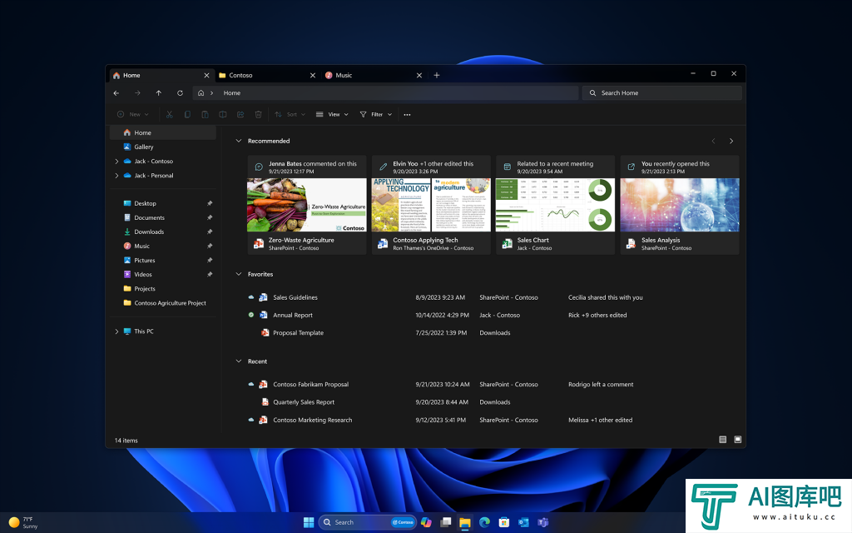Image resolution: width=852 pixels, height=533 pixels.
Task: Unpin Music using its pin icon
Action: tap(210, 246)
